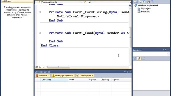Click the View Designer icon in Solution Explorer
This screenshot has width=171, height=96.
pos(152,2)
